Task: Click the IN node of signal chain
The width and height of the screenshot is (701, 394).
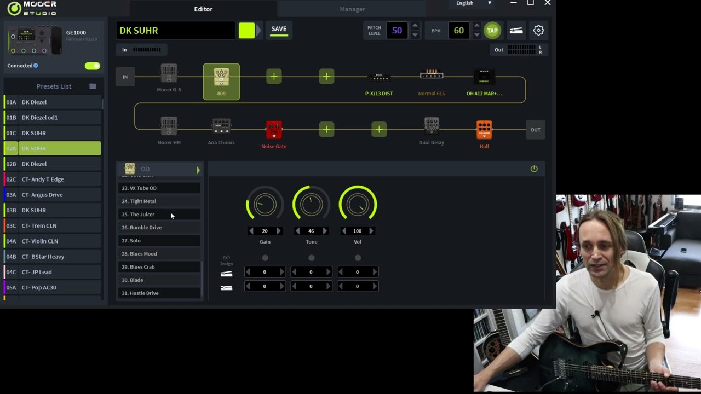Action: 125,77
